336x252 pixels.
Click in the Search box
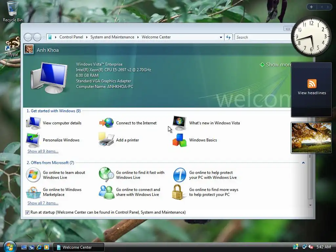click(x=263, y=37)
